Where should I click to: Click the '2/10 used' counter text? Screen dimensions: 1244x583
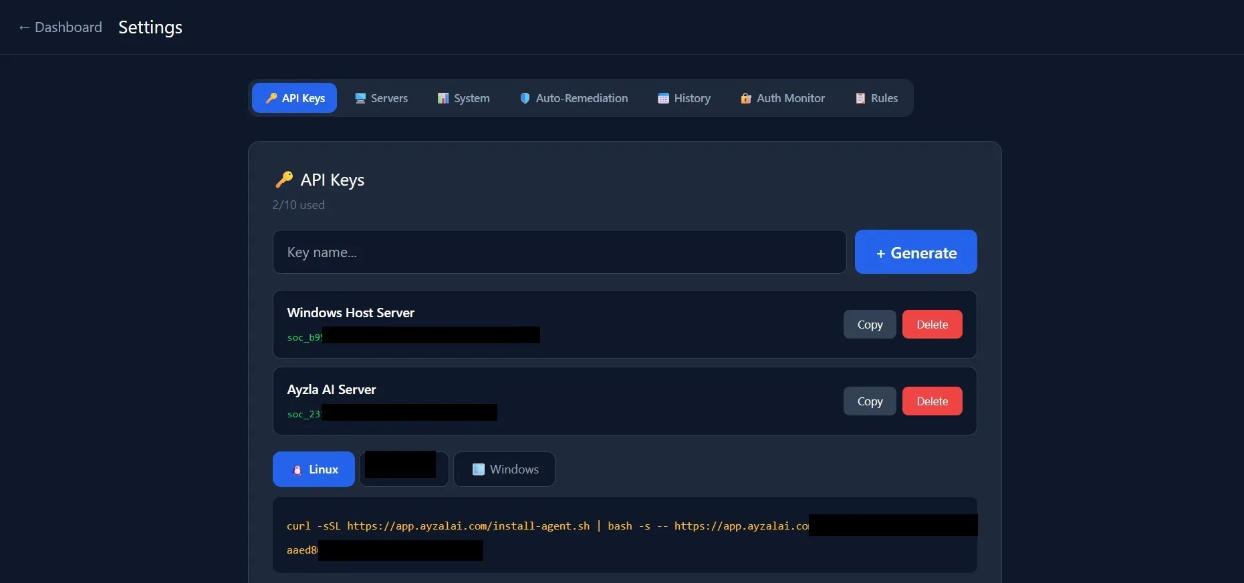click(298, 205)
